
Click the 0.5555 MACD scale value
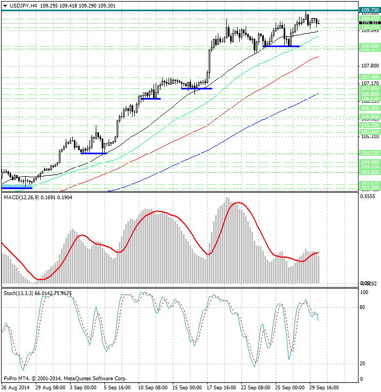368,197
